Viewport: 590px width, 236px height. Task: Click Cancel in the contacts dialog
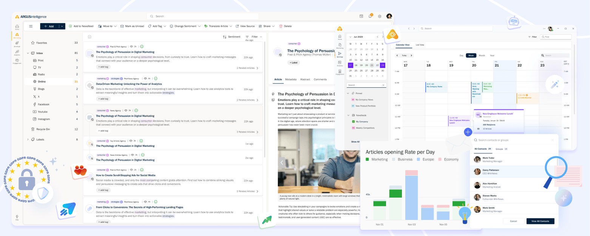point(513,221)
